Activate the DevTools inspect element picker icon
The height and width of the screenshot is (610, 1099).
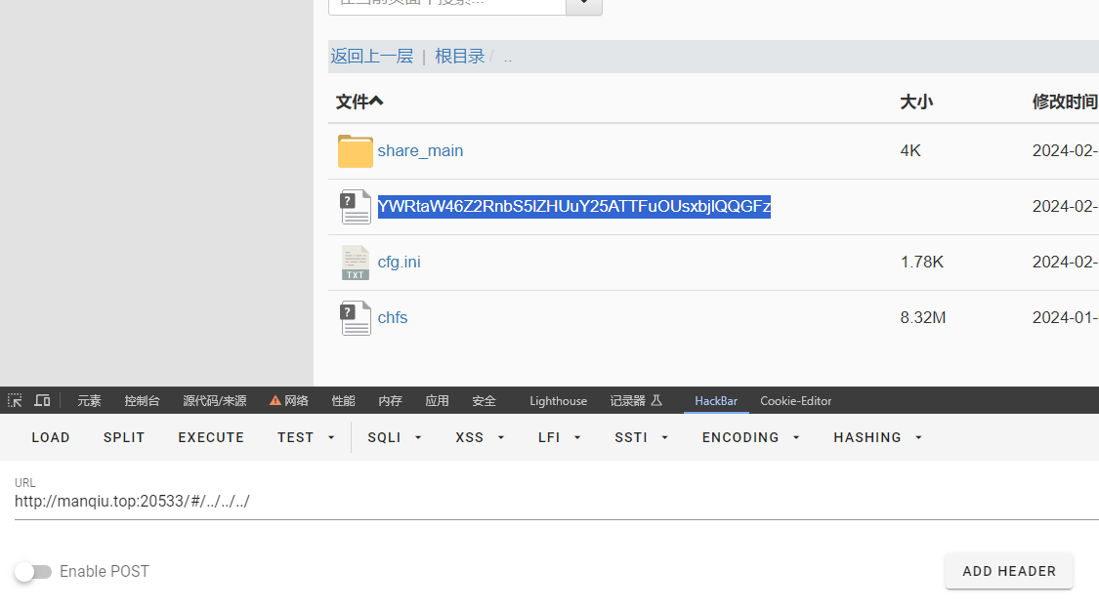tap(15, 400)
